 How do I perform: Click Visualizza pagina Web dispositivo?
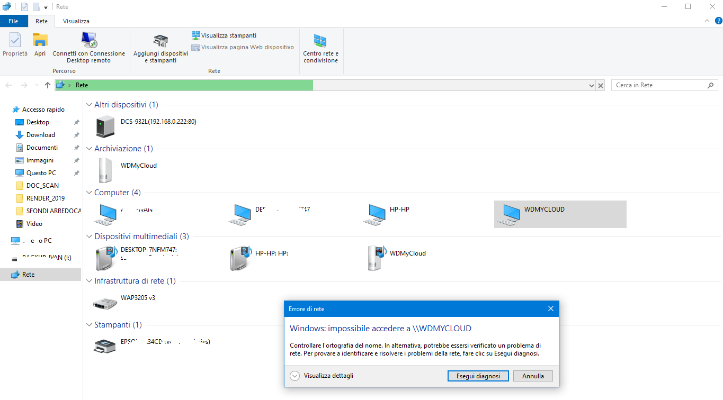click(243, 47)
